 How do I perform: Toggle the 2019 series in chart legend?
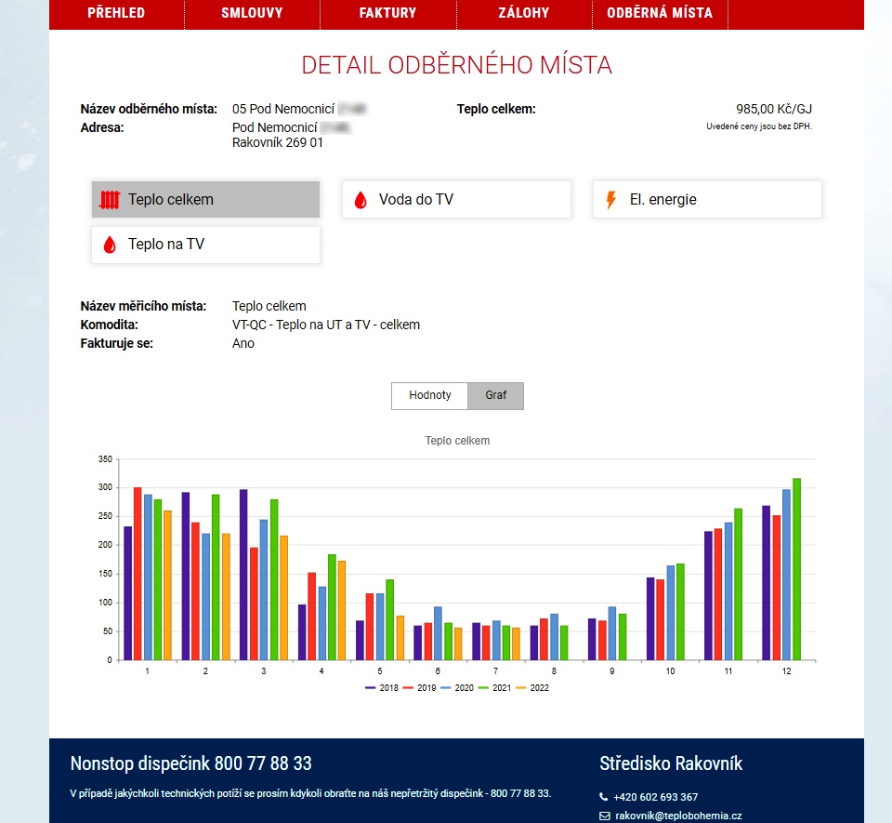pos(418,687)
